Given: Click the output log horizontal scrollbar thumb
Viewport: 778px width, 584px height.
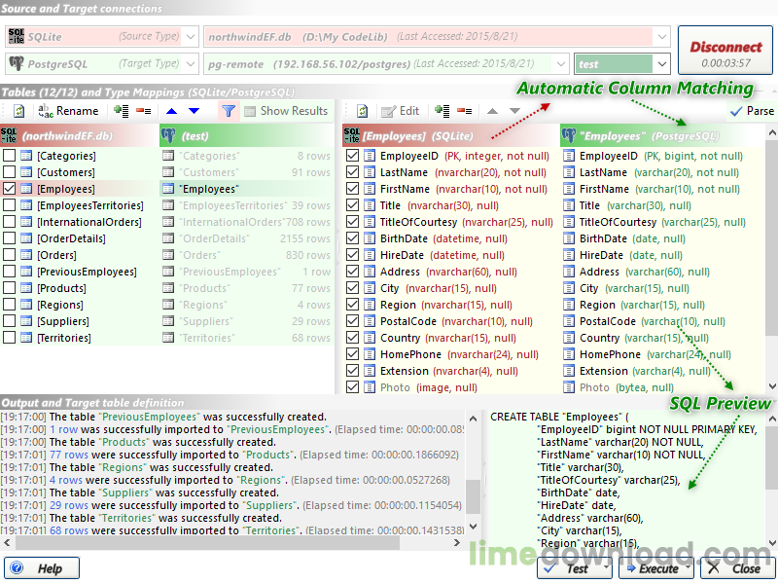Looking at the screenshot, I should pyautogui.click(x=207, y=543).
